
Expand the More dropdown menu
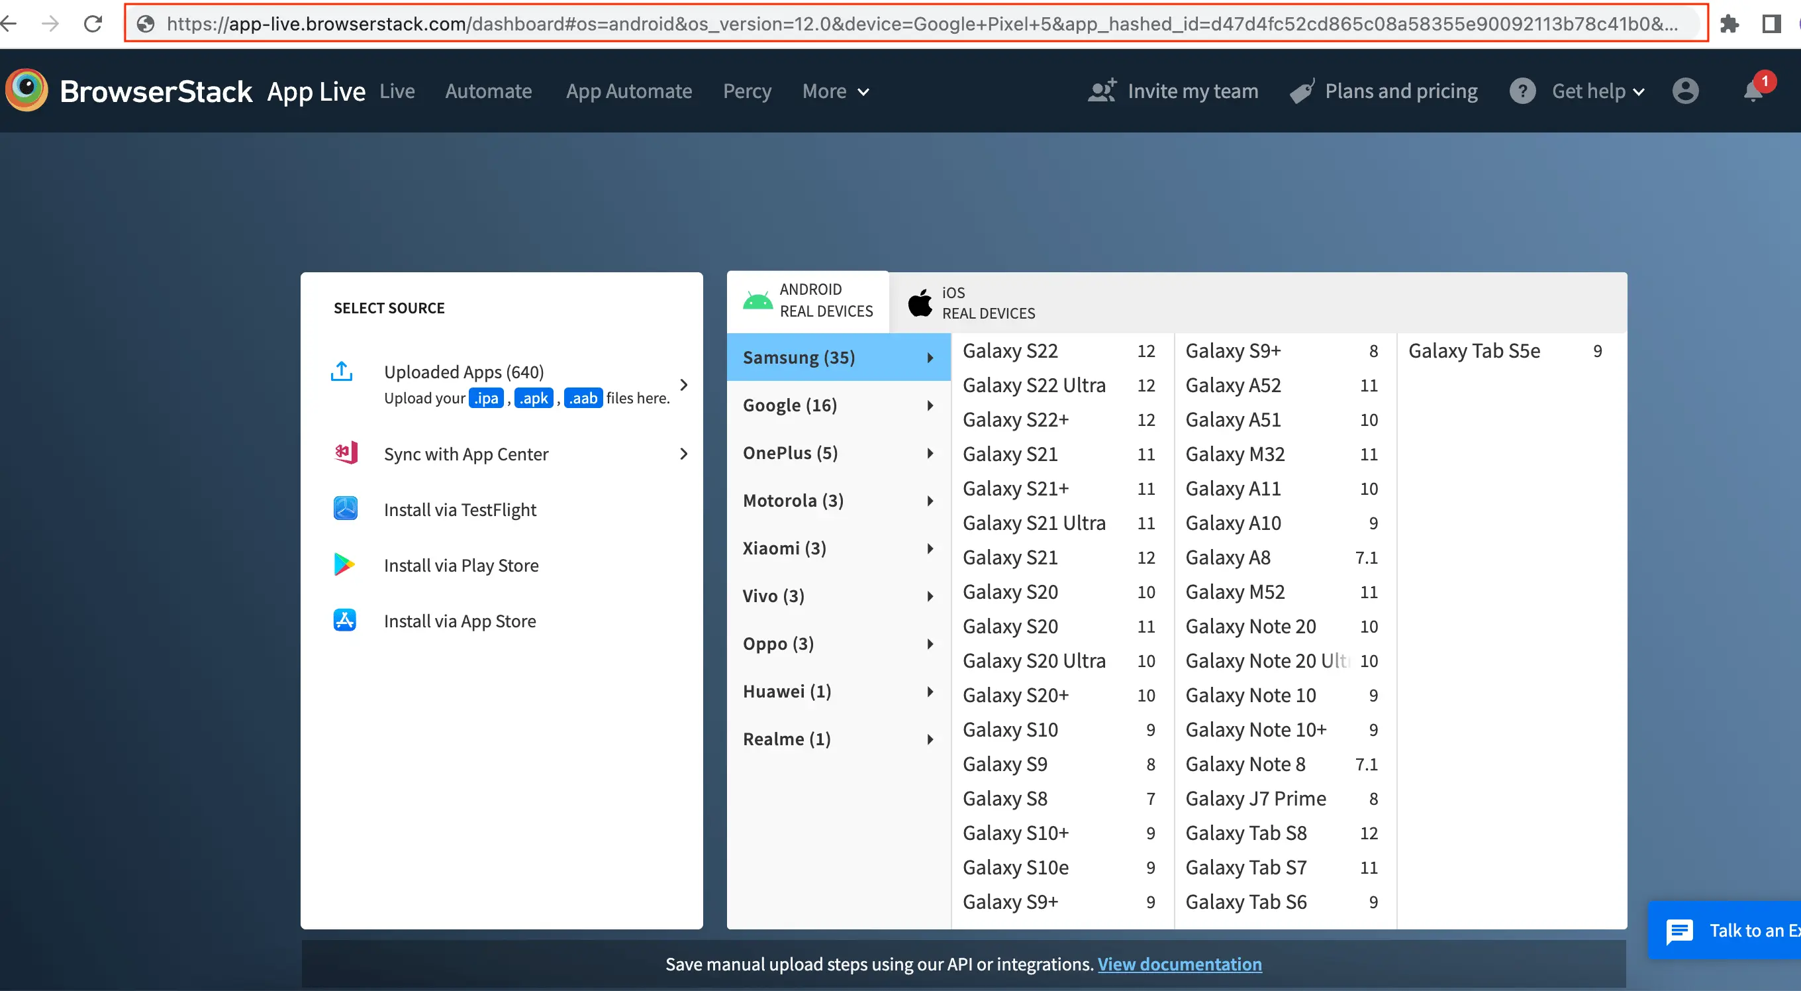coord(836,91)
